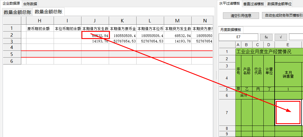Click the 自动生成财务账页模板引 button
Viewport: 303px width, 137px height.
pos(282,16)
